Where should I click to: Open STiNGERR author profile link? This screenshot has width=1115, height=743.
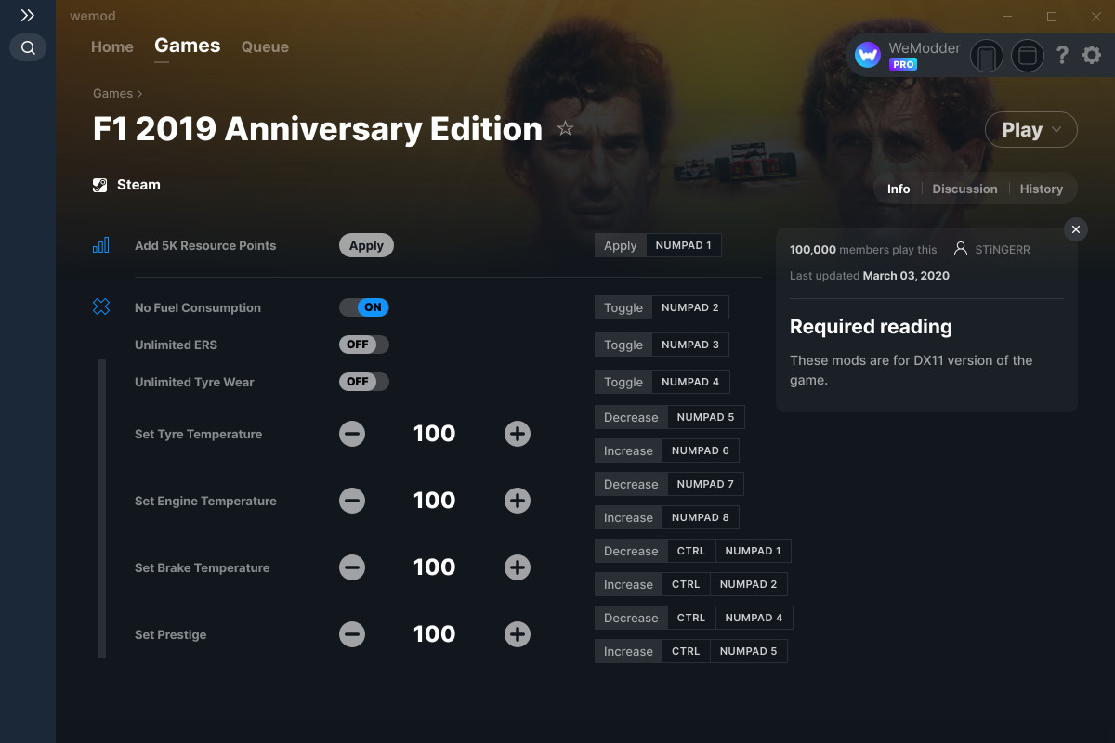[x=1003, y=249]
